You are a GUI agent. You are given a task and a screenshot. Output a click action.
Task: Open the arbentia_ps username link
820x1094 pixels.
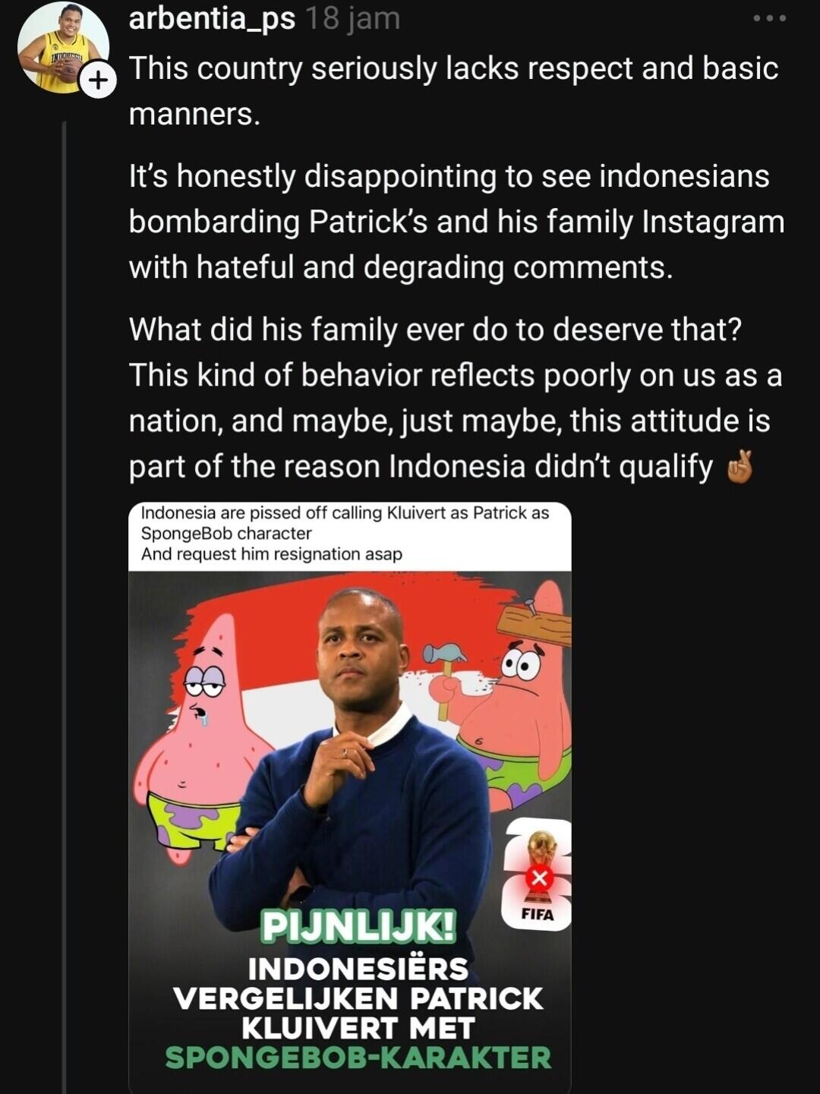pyautogui.click(x=212, y=17)
